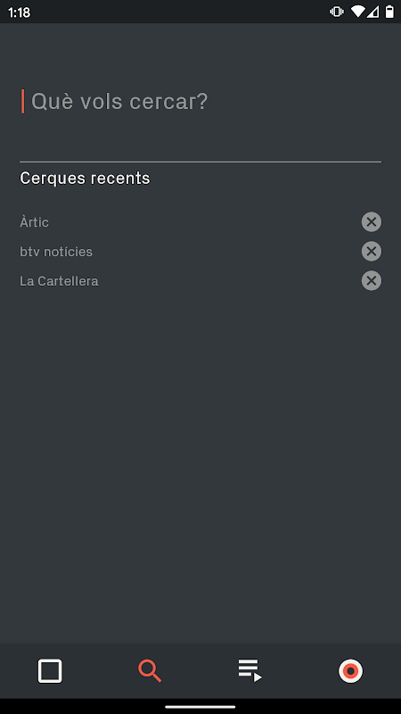Tap the "Què vols cercar?" search field
The image size is (401, 714).
200,101
